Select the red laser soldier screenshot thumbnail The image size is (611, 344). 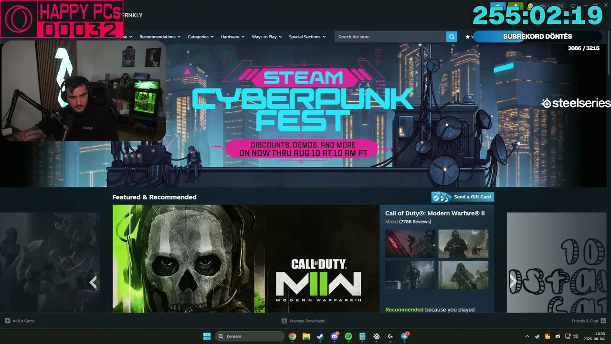pyautogui.click(x=411, y=244)
